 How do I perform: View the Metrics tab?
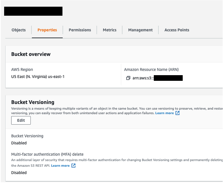[x=109, y=30]
